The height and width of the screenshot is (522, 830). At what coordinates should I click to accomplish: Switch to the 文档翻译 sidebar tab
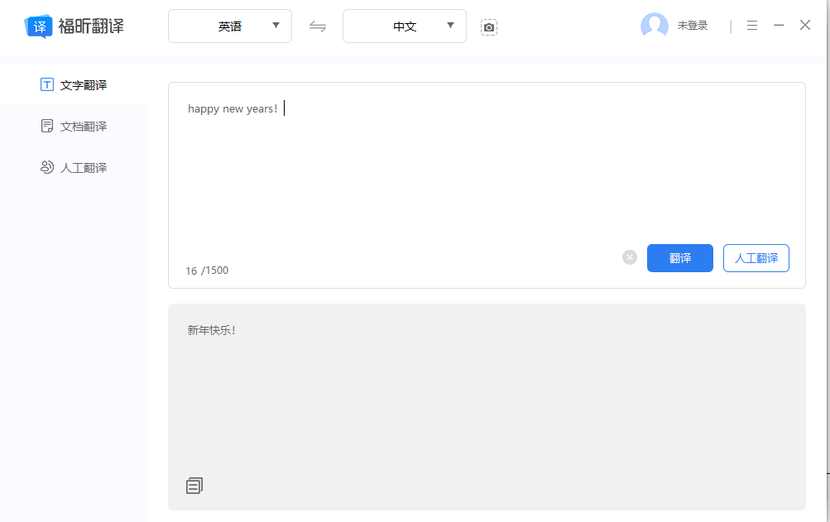tap(74, 127)
